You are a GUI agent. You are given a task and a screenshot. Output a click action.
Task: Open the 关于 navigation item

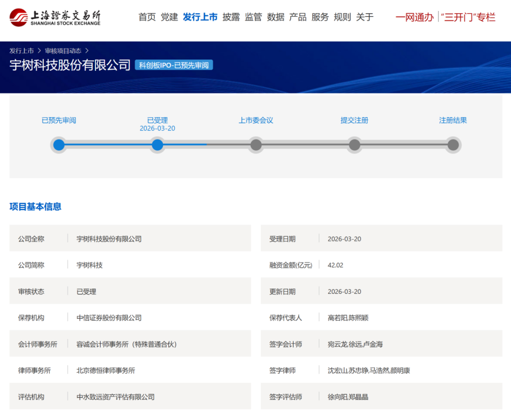pyautogui.click(x=364, y=17)
